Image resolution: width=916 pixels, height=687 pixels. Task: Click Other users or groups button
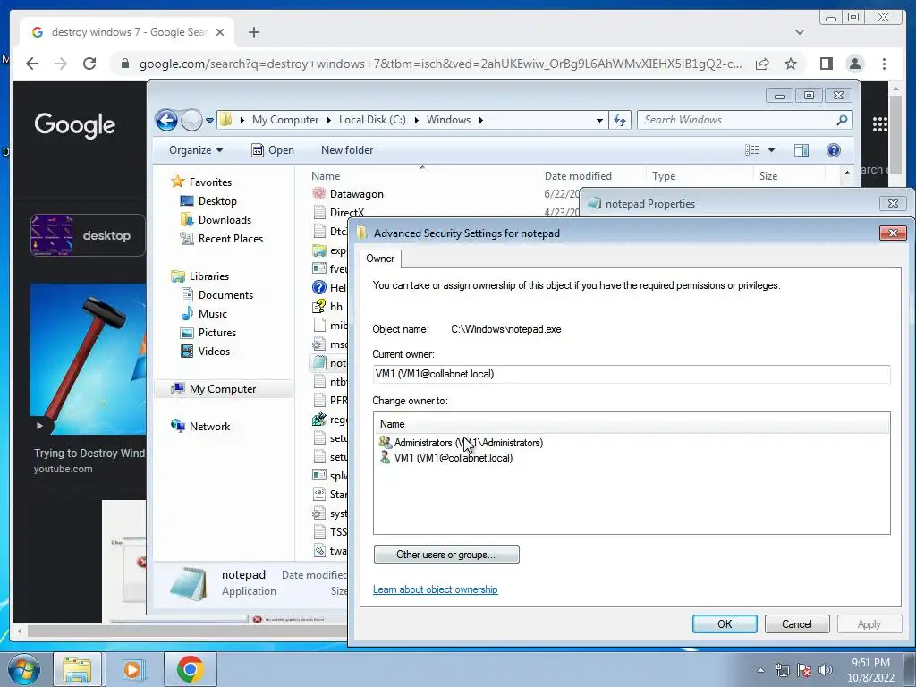point(446,555)
